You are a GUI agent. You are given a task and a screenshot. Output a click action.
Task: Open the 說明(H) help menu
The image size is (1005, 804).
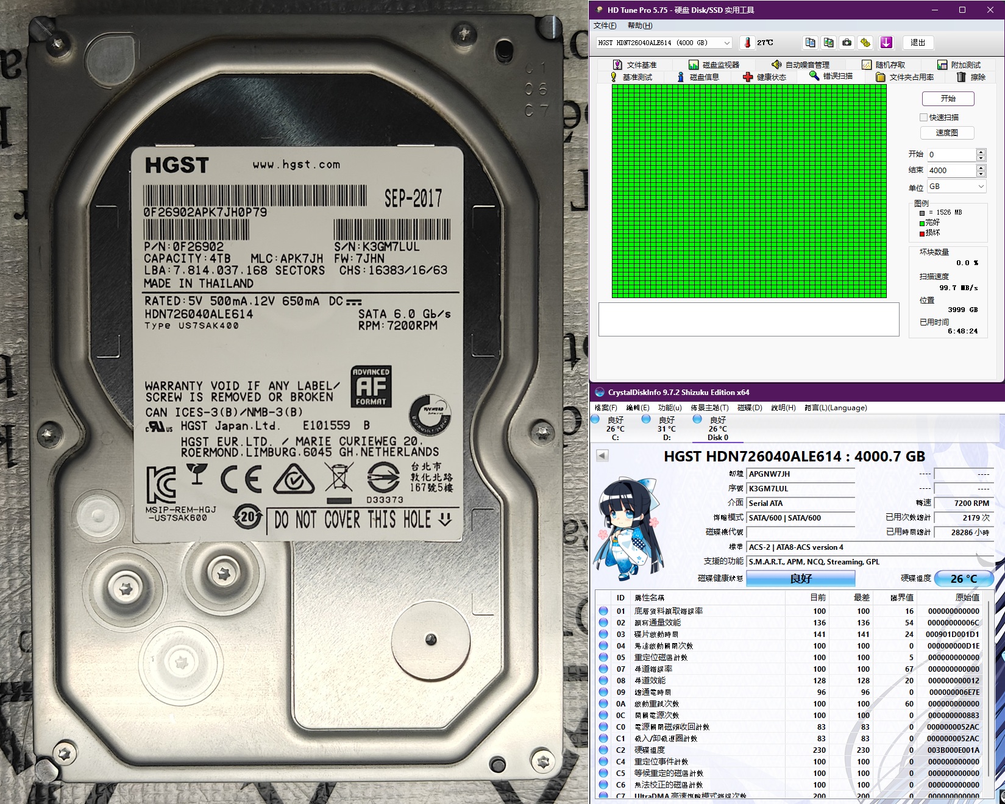tap(783, 408)
